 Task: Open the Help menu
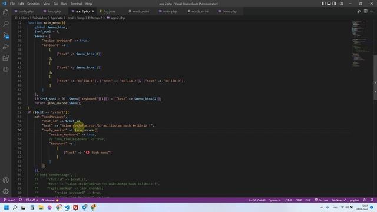coord(89,4)
